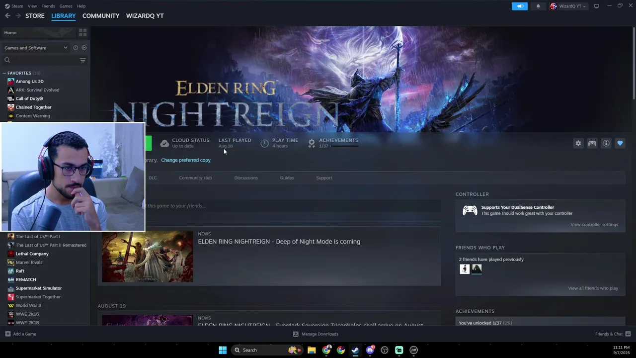
Task: Open the announcements megaphone button
Action: [520, 6]
